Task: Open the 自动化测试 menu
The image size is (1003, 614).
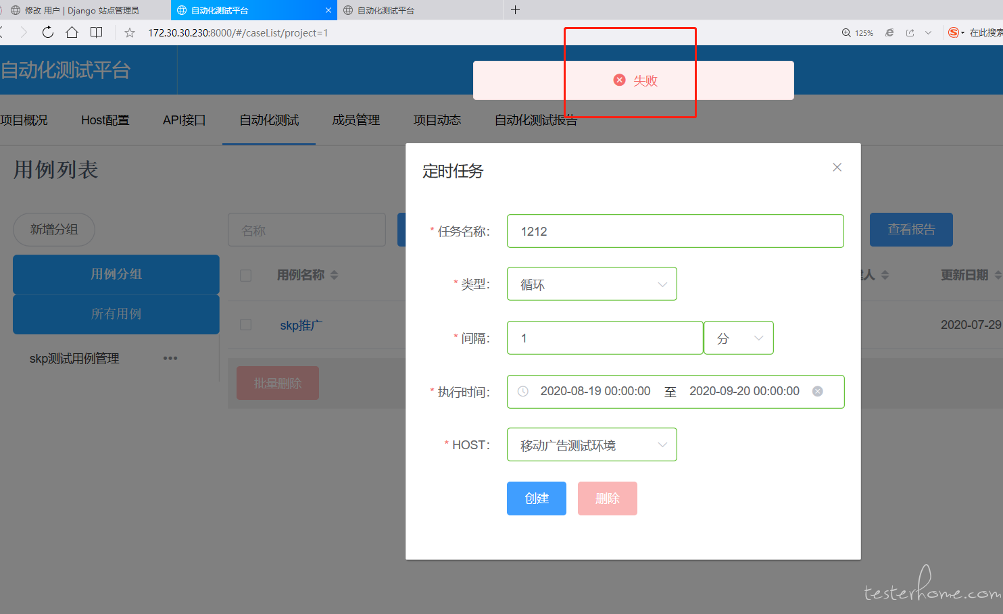Action: [x=269, y=120]
